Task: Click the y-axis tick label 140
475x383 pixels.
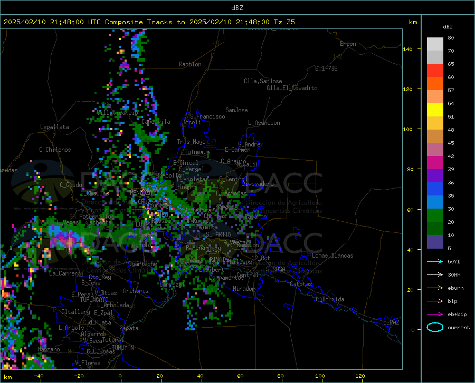Action: pos(407,49)
